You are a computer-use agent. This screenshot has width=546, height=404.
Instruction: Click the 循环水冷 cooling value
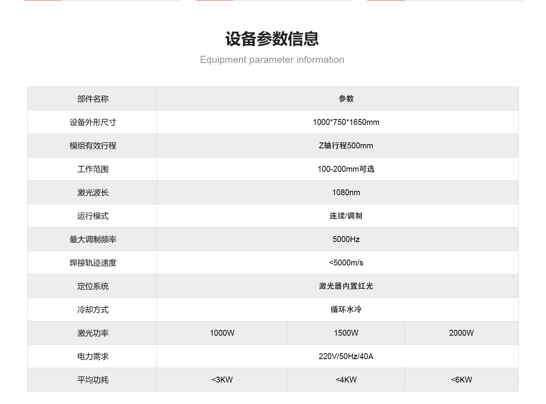(346, 310)
